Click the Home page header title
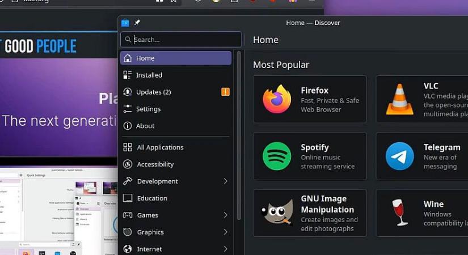 click(x=265, y=40)
